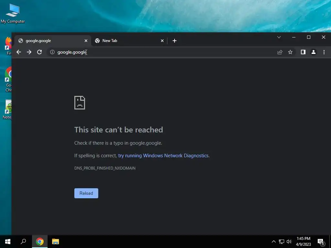331x248 pixels.
Task: Open volume control in tray
Action: pyautogui.click(x=289, y=242)
